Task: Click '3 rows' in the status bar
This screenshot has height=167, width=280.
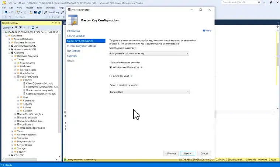Action: (x=273, y=160)
